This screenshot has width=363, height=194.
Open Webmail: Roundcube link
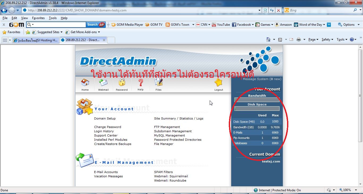point(170,180)
